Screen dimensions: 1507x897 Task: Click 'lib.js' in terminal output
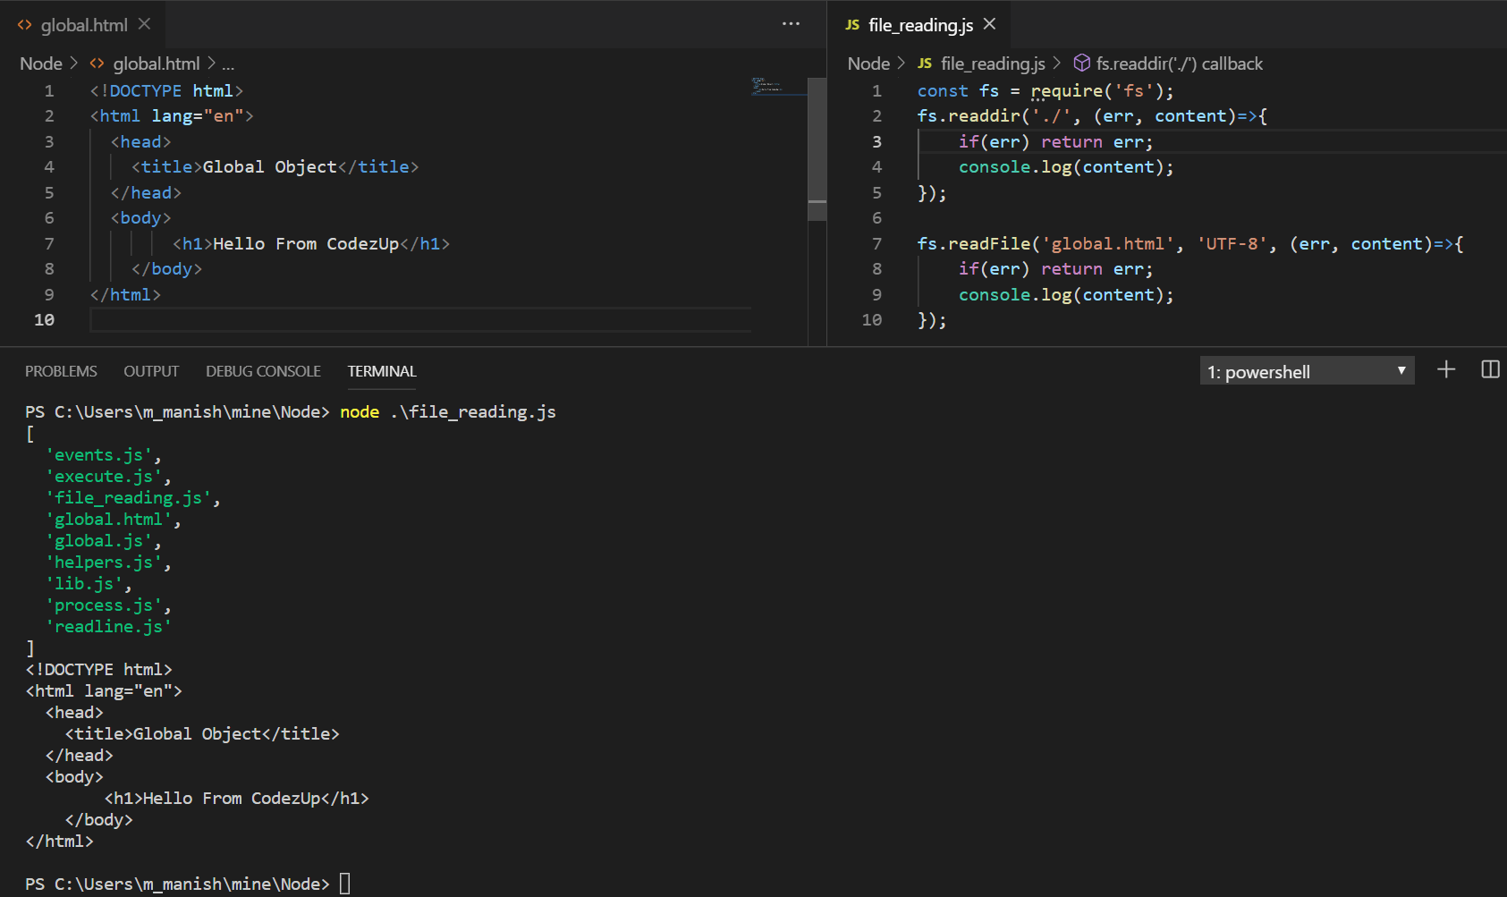point(84,584)
